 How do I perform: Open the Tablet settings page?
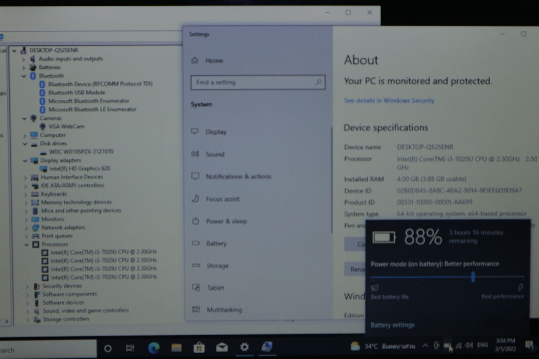click(x=215, y=288)
